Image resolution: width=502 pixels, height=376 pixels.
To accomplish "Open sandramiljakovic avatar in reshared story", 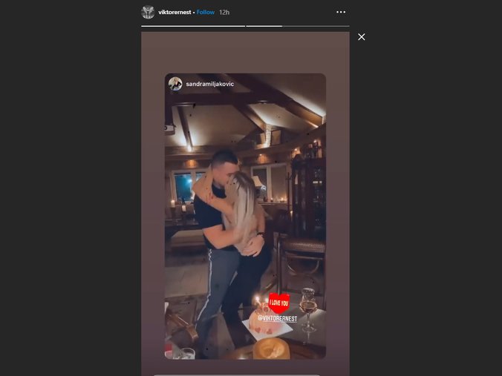I will pyautogui.click(x=175, y=84).
